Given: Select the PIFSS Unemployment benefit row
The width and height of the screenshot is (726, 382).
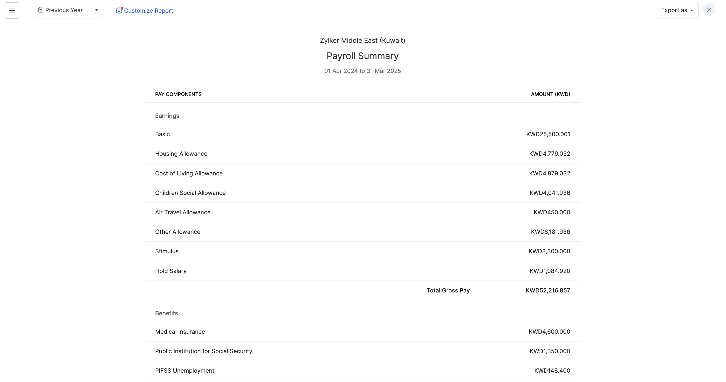Looking at the screenshot, I should point(184,370).
